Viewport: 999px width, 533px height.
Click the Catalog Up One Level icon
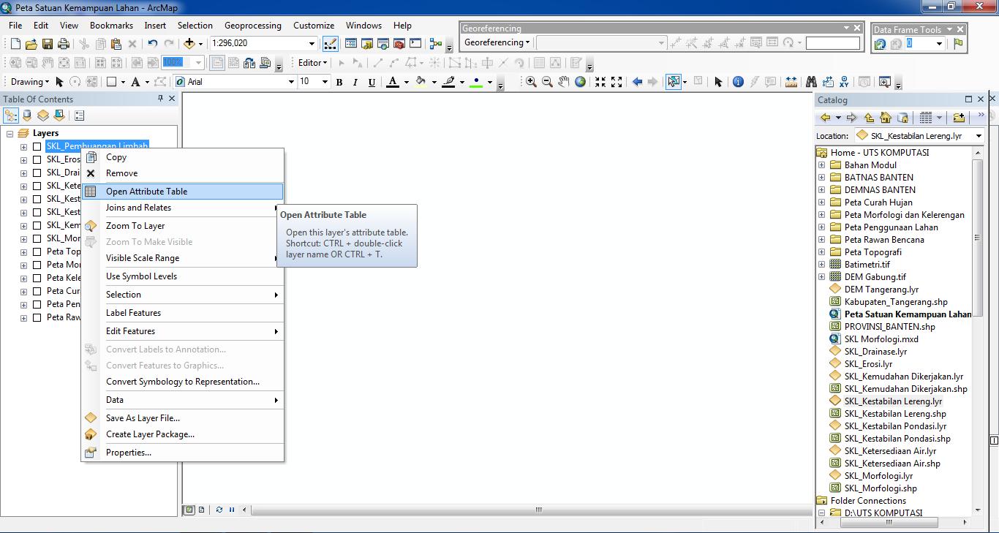tap(869, 118)
